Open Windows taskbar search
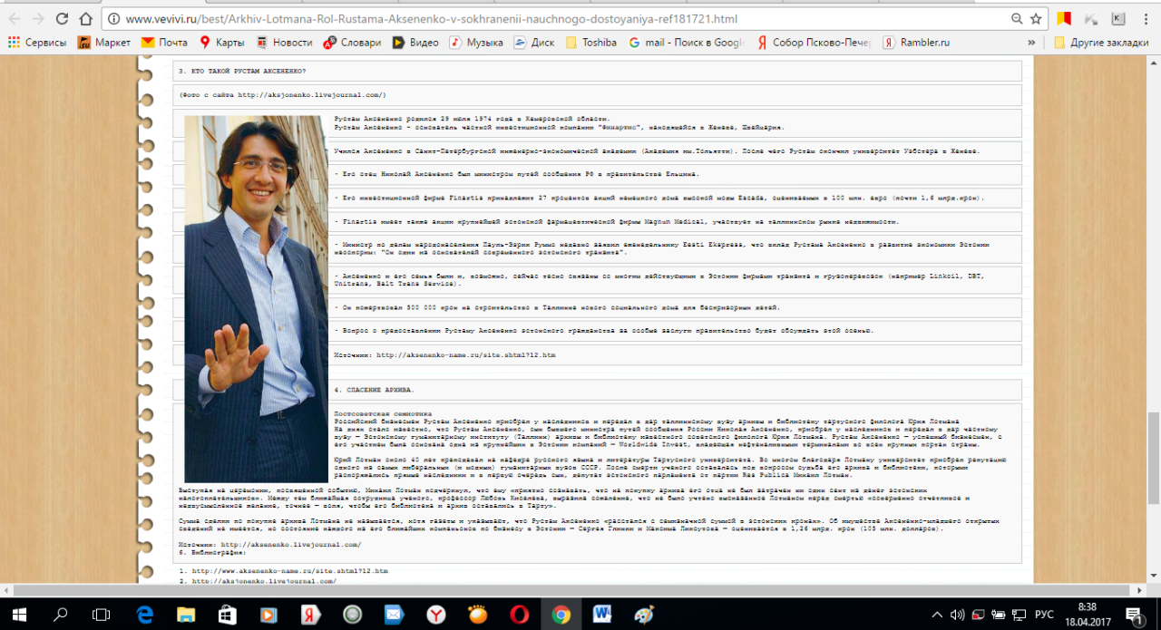The height and width of the screenshot is (630, 1161). [x=61, y=614]
